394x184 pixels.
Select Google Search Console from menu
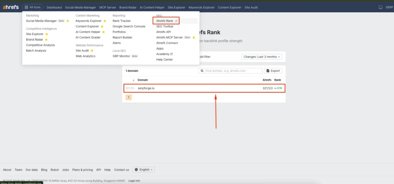(x=129, y=27)
